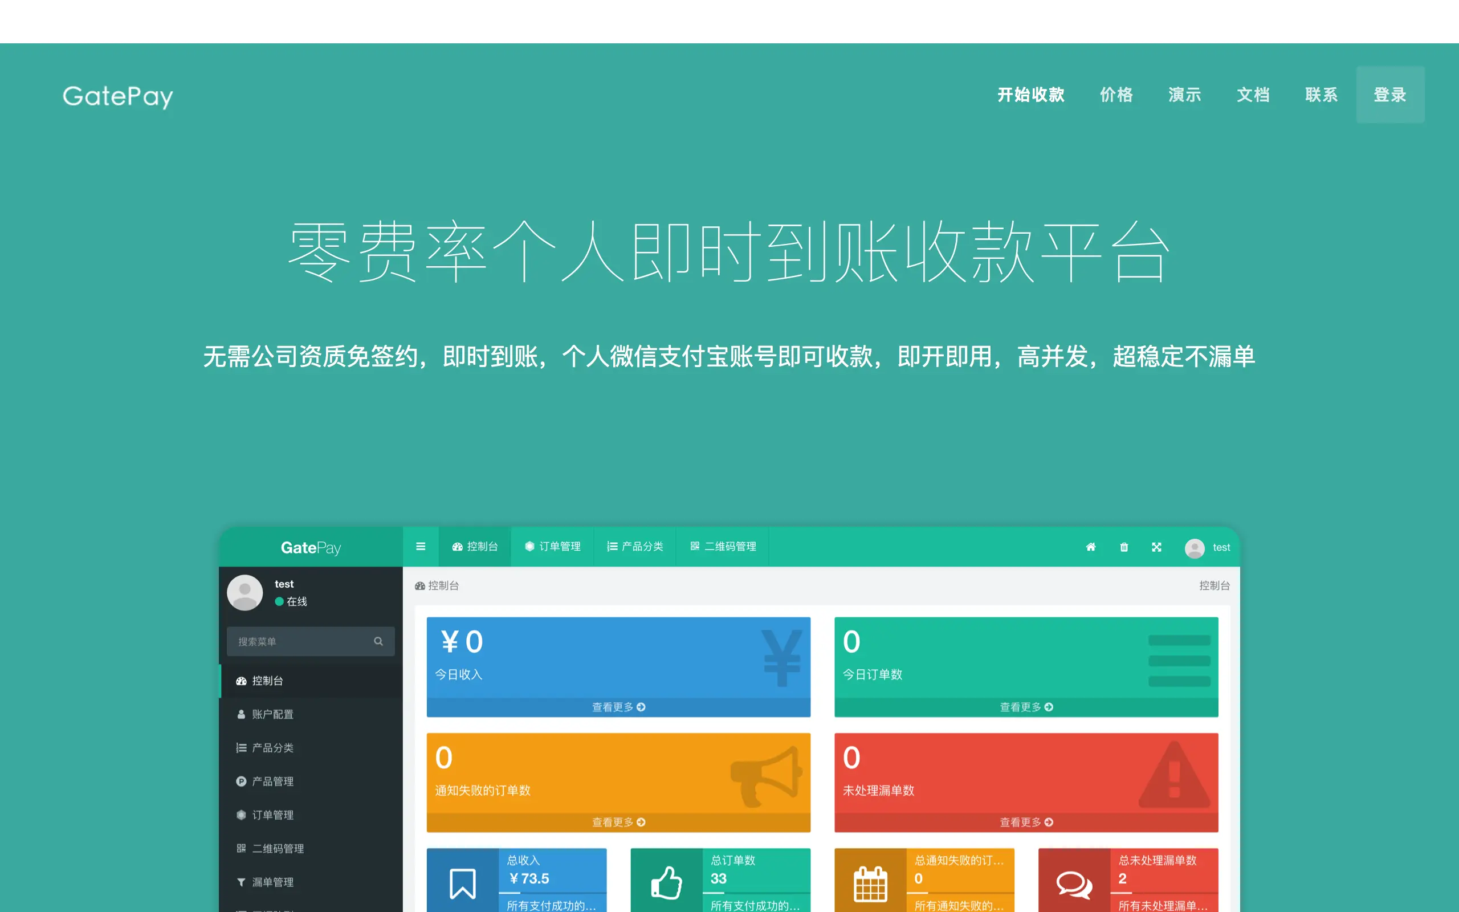Click the 登录 login button
The height and width of the screenshot is (912, 1459).
[x=1390, y=95]
